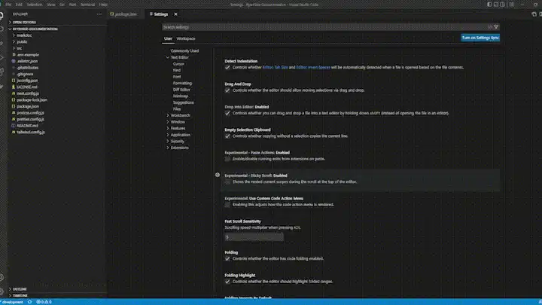This screenshot has height=305, width=542.
Task: Click errors and warnings status bar indicator
Action: [44, 302]
